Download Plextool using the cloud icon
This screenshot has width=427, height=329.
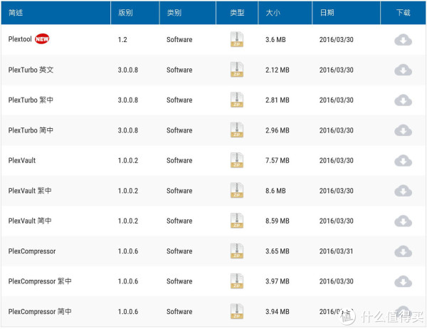[x=403, y=40]
